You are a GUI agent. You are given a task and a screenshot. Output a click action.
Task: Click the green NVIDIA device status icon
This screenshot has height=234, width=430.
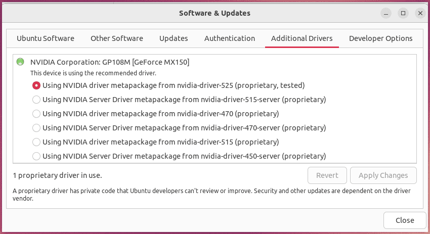(x=20, y=62)
